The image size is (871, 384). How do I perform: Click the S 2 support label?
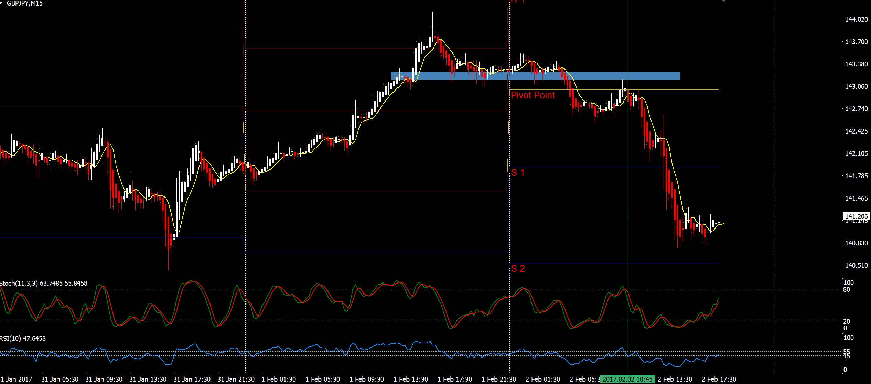point(518,269)
